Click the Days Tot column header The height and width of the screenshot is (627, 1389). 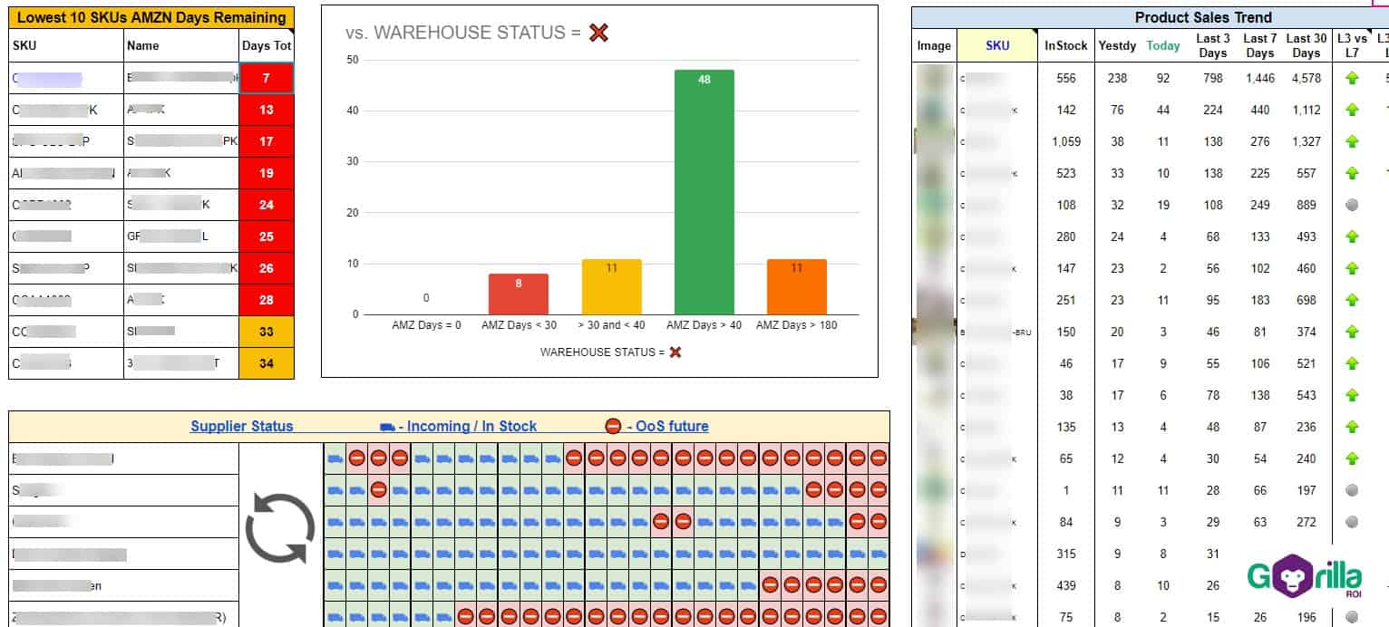coord(266,43)
